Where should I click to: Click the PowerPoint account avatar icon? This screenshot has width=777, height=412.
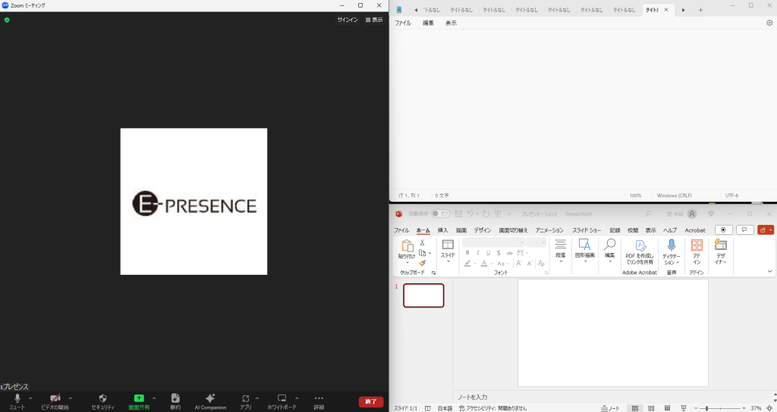point(692,214)
